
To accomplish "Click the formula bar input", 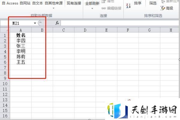I will 120,23.
